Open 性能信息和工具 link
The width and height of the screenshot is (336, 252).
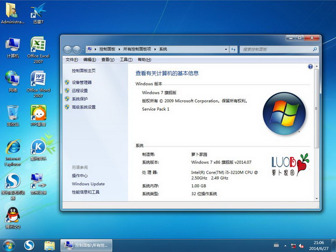[85, 192]
